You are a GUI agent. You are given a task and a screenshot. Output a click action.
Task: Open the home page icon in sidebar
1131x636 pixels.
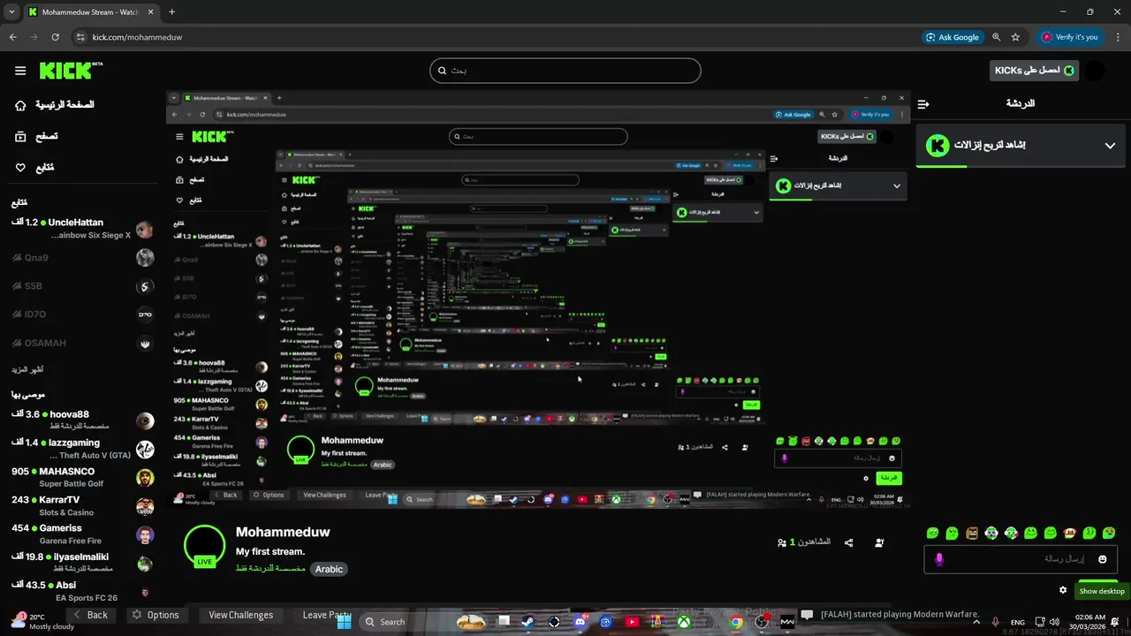tap(20, 105)
